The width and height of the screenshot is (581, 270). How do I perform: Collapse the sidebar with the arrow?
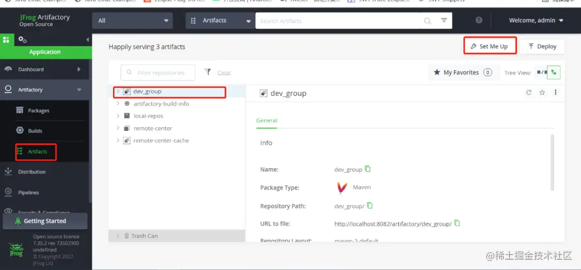tap(88, 40)
